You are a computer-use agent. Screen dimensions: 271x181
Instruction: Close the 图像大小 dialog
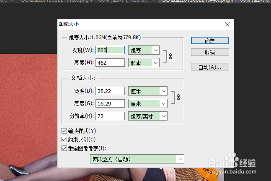point(227,24)
